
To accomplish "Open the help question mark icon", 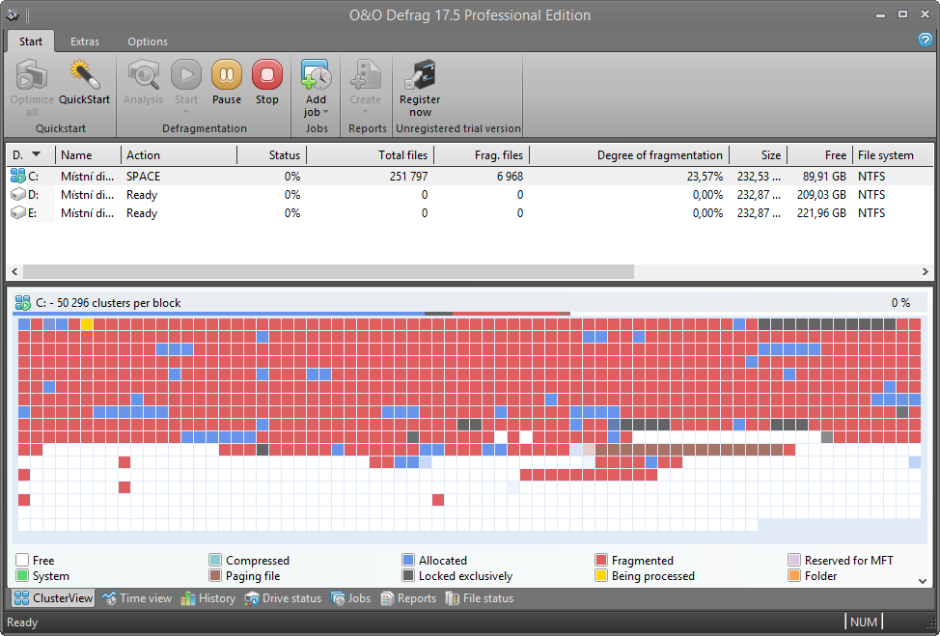I will coord(925,40).
